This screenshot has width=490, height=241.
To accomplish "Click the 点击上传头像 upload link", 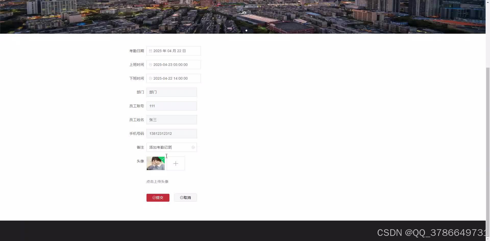I will (157, 182).
